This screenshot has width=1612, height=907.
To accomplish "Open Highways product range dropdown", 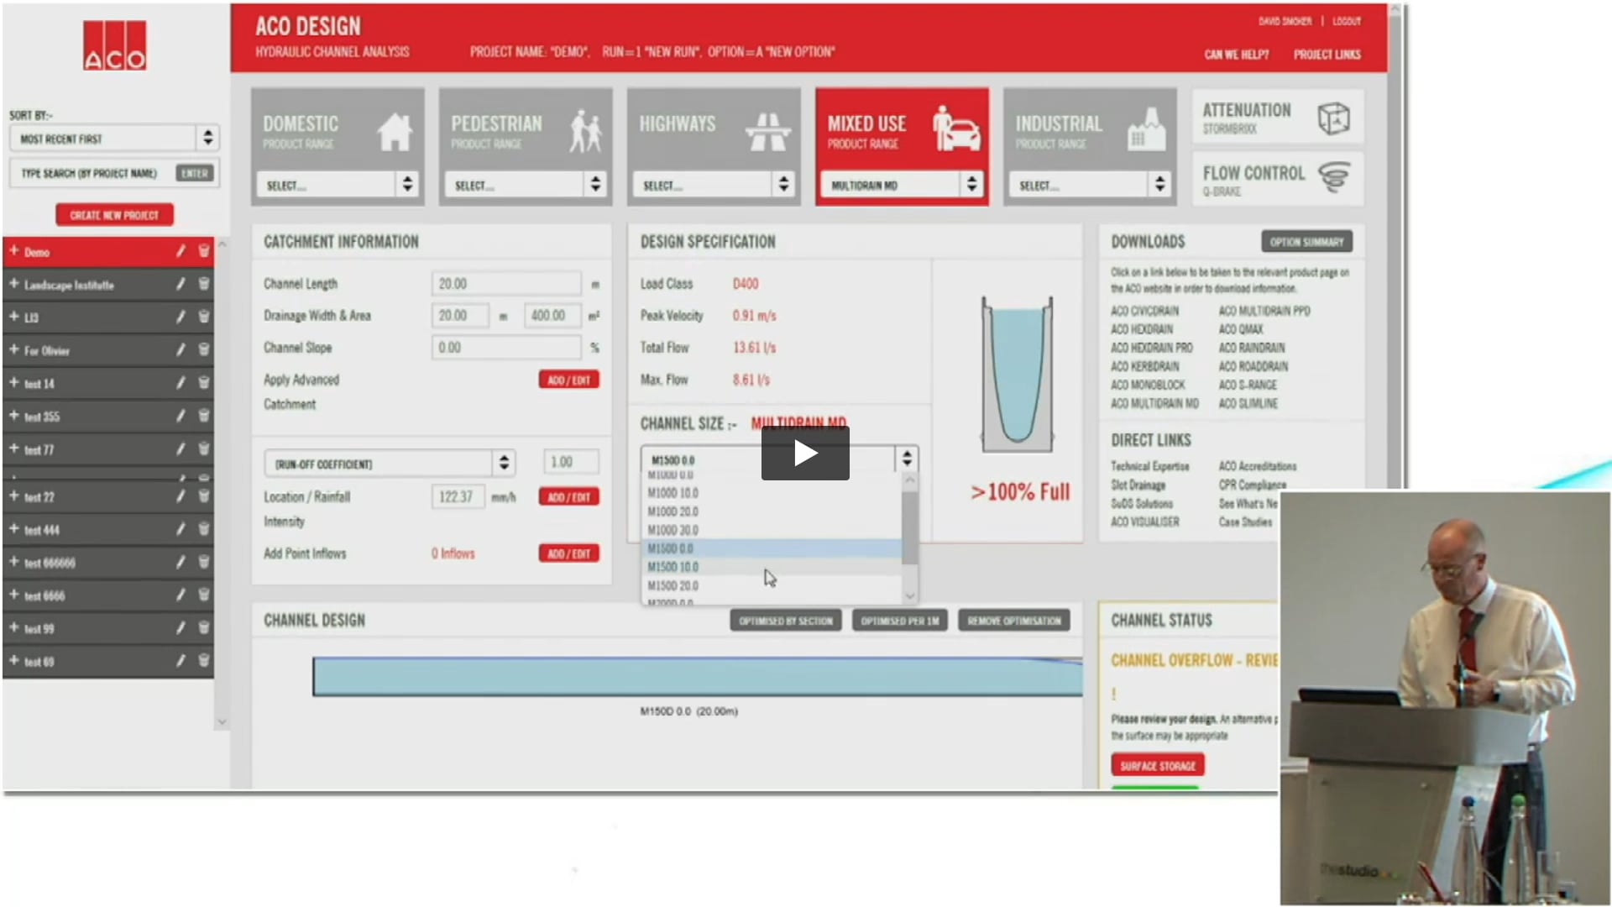I will pos(714,185).
